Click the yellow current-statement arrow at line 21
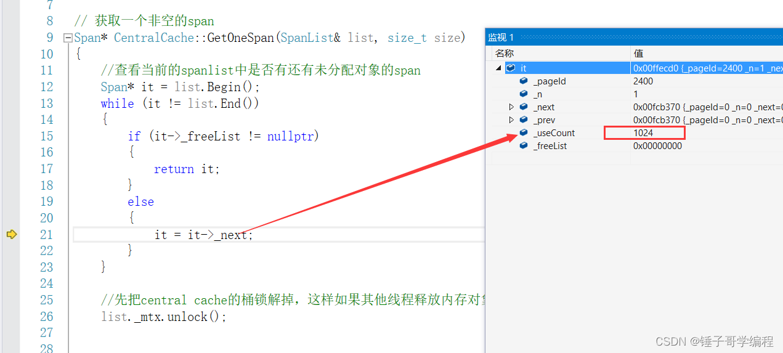This screenshot has width=783, height=353. [11, 234]
